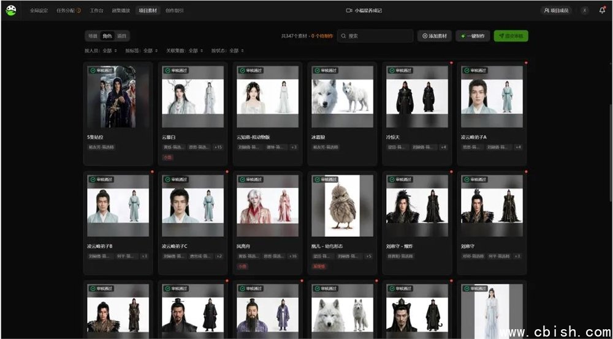Click 审核通过 badge on 凌云峰弟子A card

tap(475, 70)
